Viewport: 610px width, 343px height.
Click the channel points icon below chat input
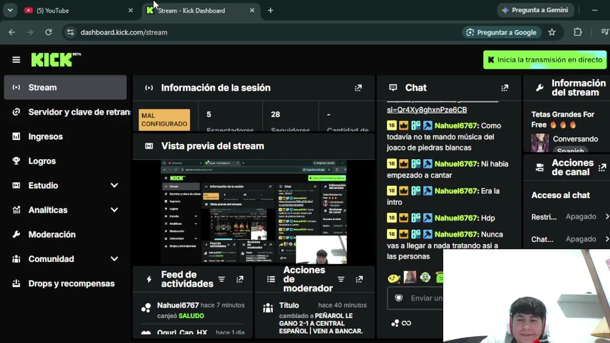click(395, 323)
